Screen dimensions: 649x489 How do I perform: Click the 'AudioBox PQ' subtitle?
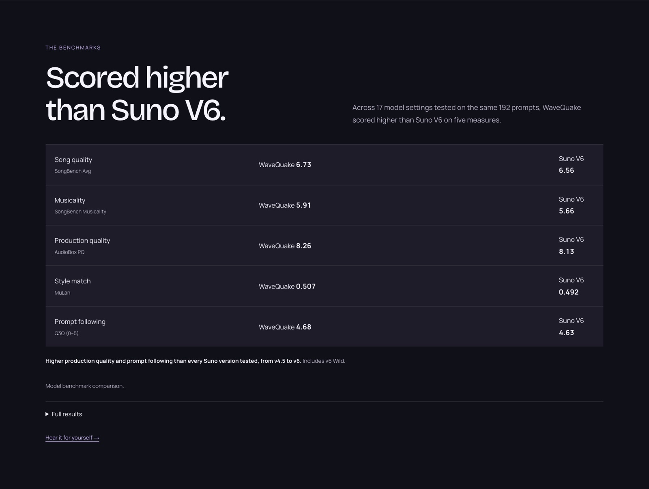tap(69, 252)
